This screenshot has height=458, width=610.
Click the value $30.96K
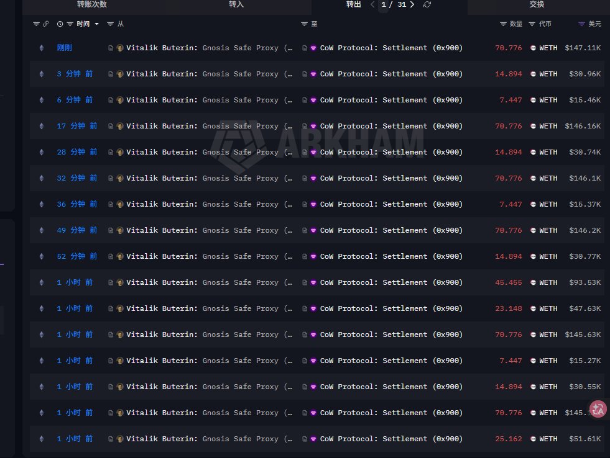585,74
